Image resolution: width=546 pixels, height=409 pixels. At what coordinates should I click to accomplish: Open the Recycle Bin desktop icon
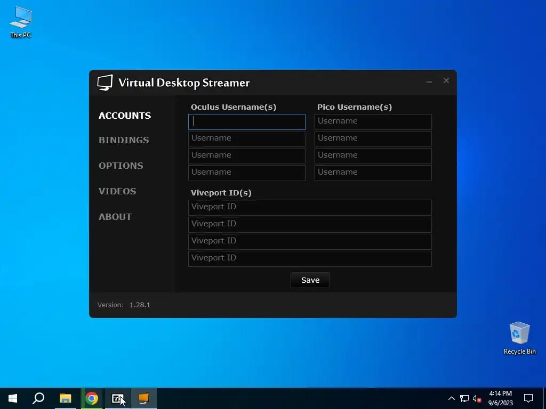click(x=519, y=338)
